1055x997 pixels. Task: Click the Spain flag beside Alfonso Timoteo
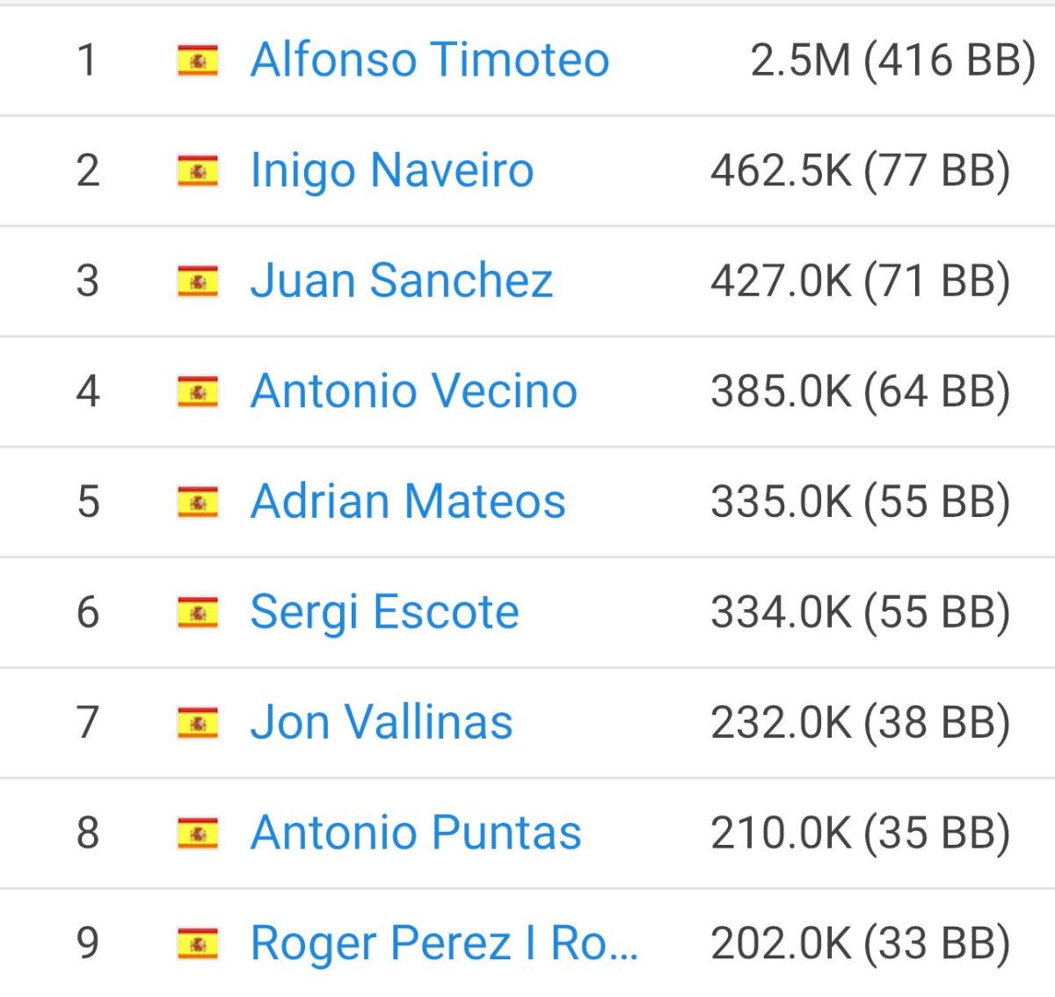198,61
